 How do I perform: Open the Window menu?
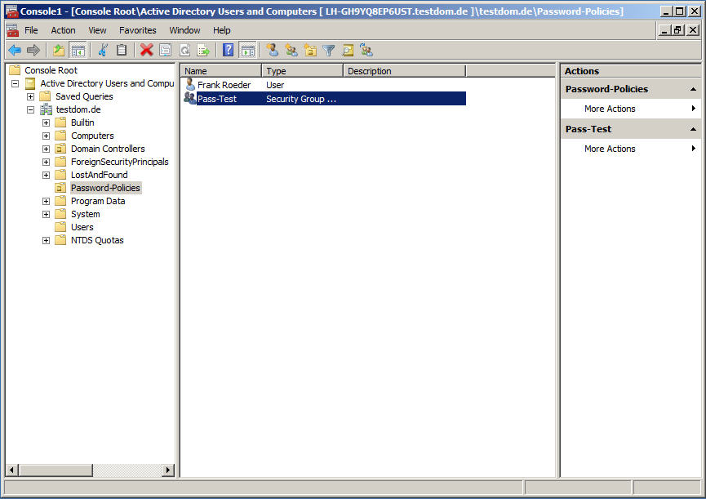184,30
